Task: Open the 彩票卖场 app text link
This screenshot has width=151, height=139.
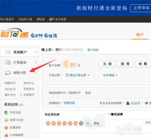Action: (x=15, y=128)
